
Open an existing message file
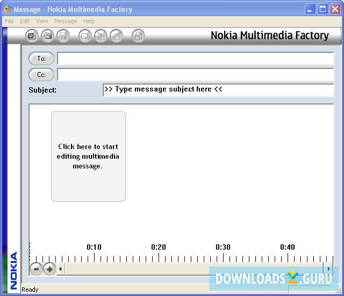click(48, 36)
